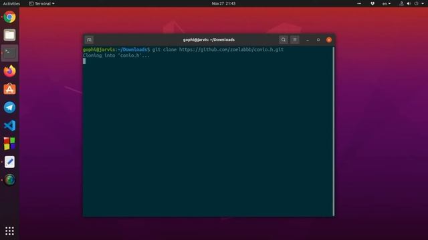428x240 pixels.
Task: Open the green globe app in dock
Action: point(9,179)
